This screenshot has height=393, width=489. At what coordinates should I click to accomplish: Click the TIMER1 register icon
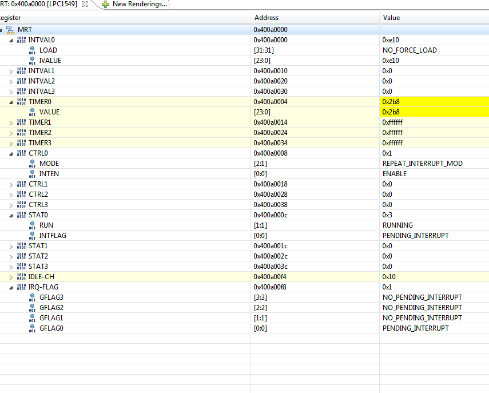coord(21,122)
